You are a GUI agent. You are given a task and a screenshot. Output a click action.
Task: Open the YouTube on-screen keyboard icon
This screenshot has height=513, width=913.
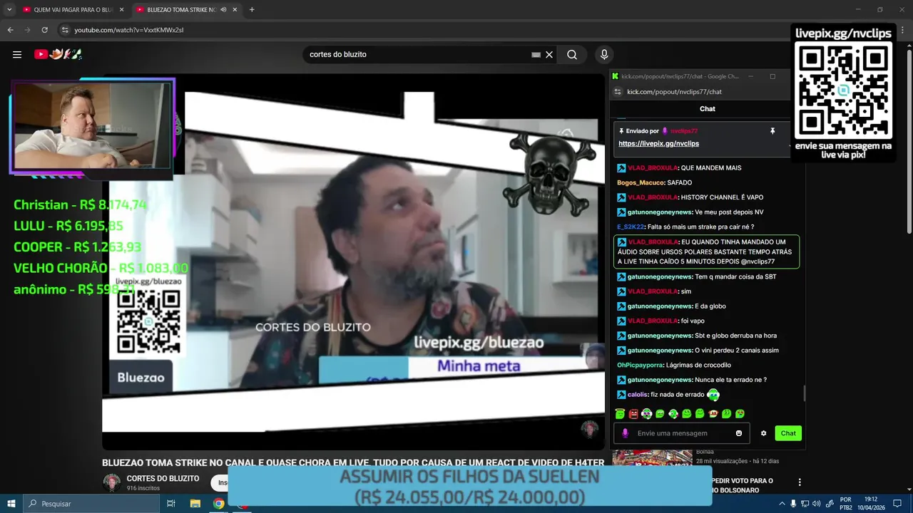536,55
